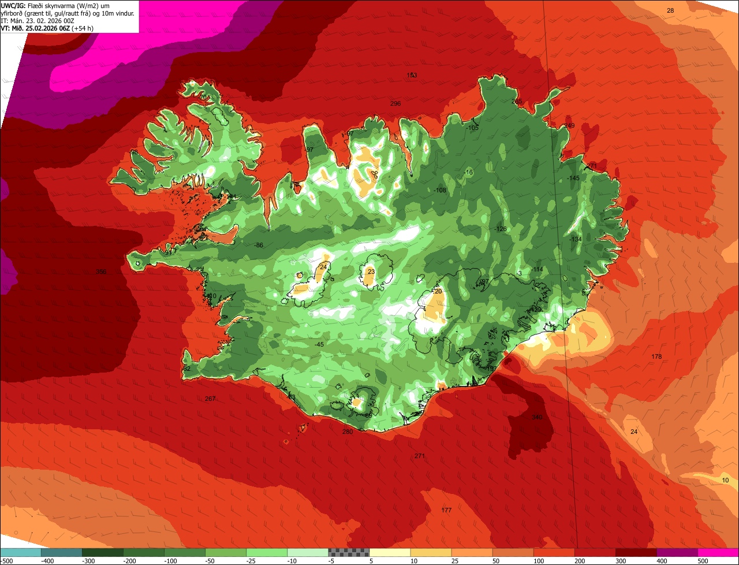Pick the darkest green -300 to -200 swatch
Screen dimensions: 739x565
pos(102,552)
